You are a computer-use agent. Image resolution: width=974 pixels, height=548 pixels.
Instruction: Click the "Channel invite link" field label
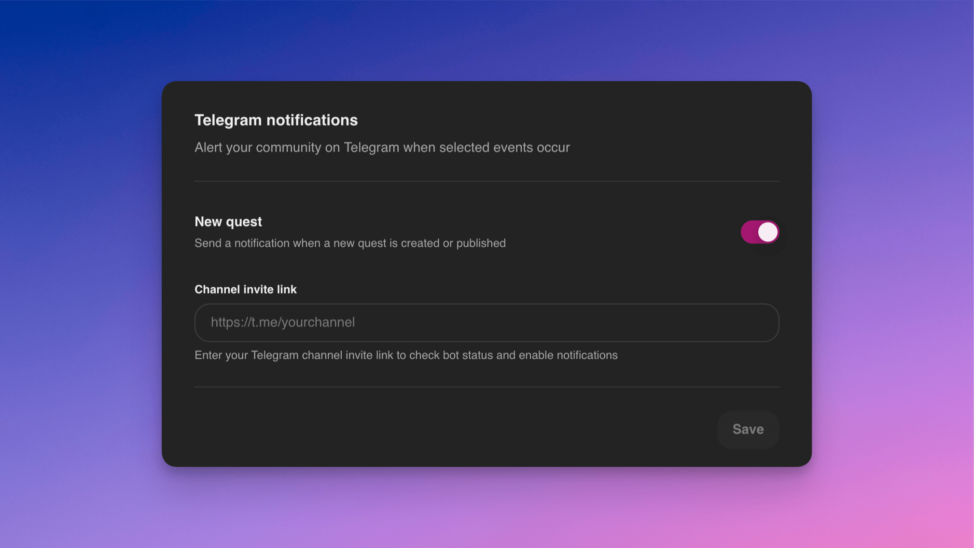[x=245, y=289]
